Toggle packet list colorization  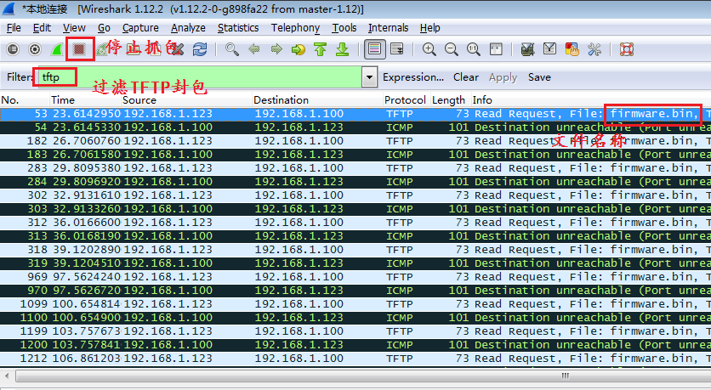click(x=374, y=49)
